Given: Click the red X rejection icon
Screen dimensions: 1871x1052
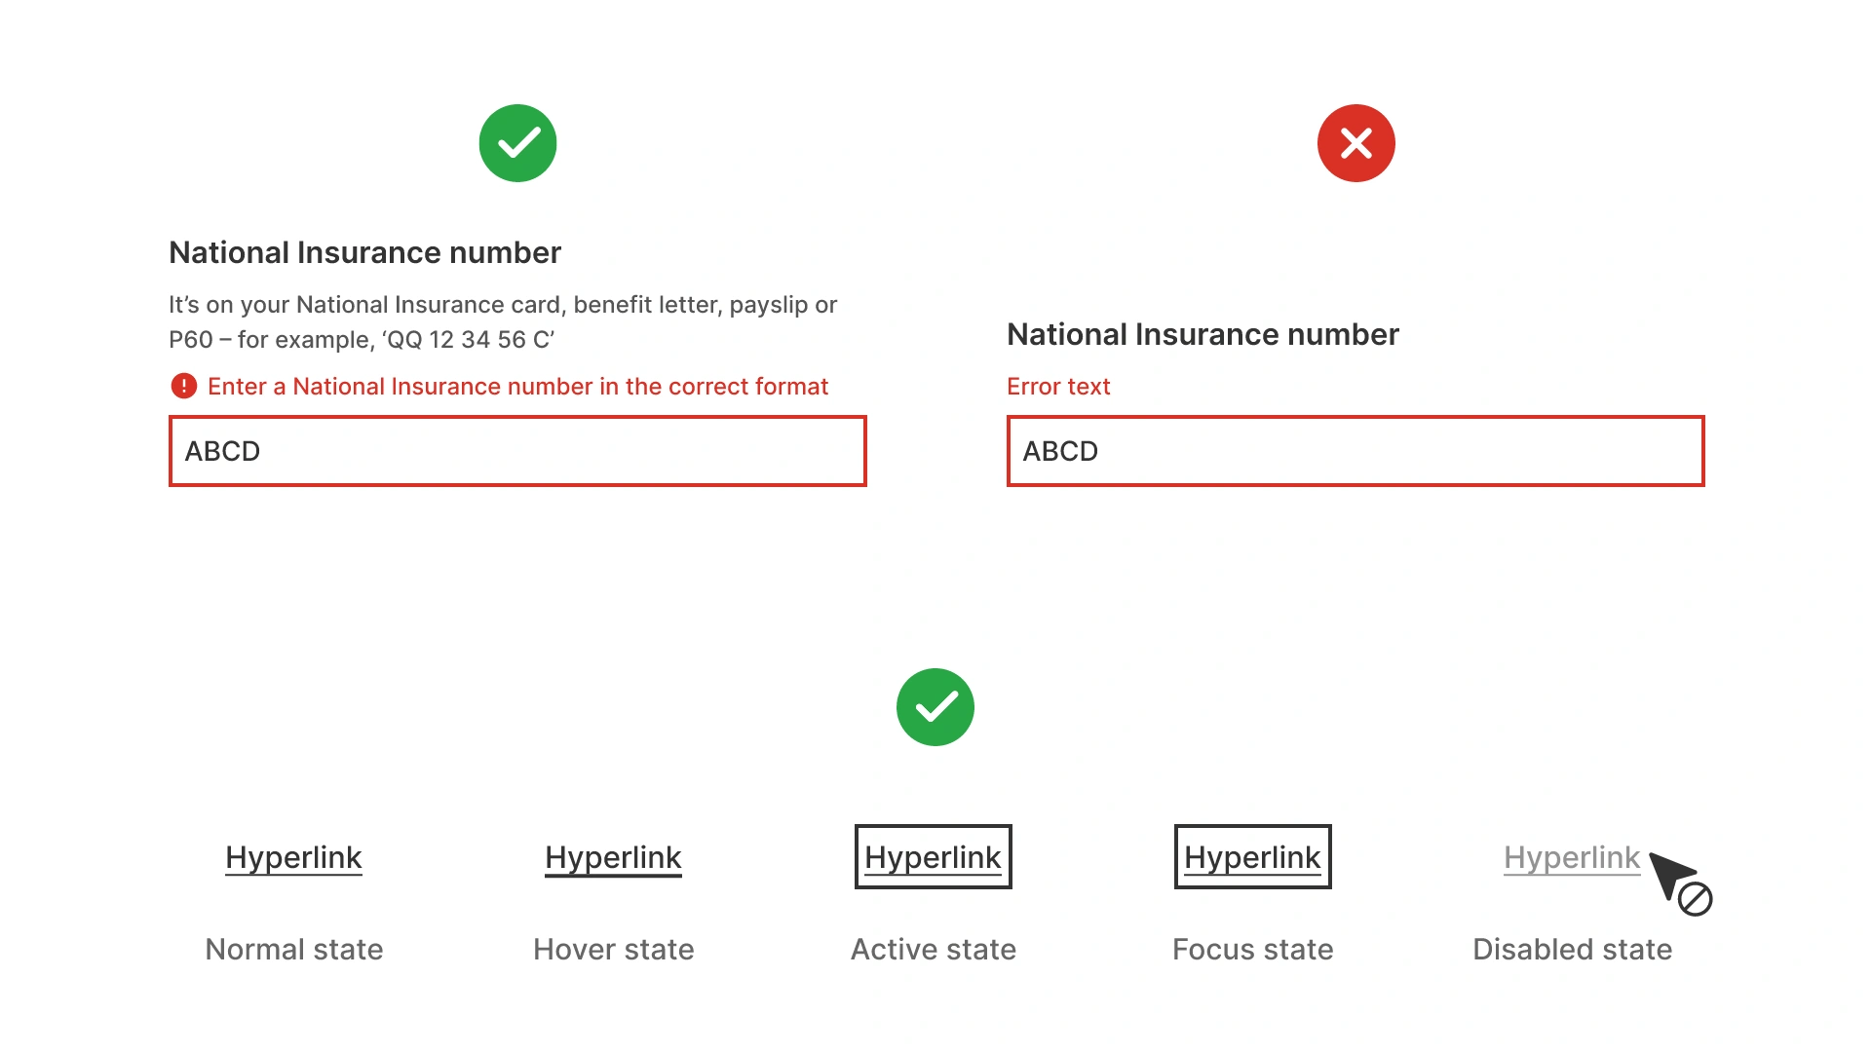Looking at the screenshot, I should [x=1355, y=142].
